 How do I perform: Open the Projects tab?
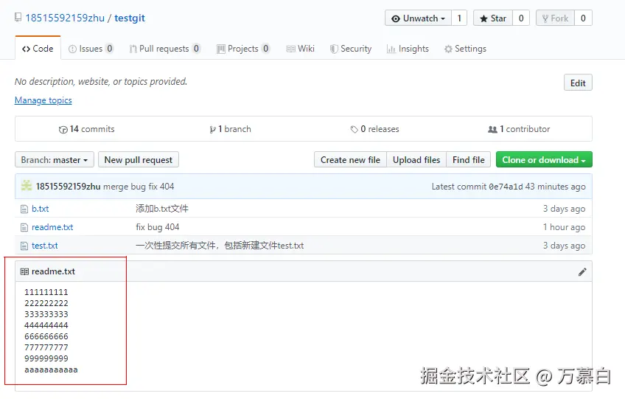click(x=243, y=49)
